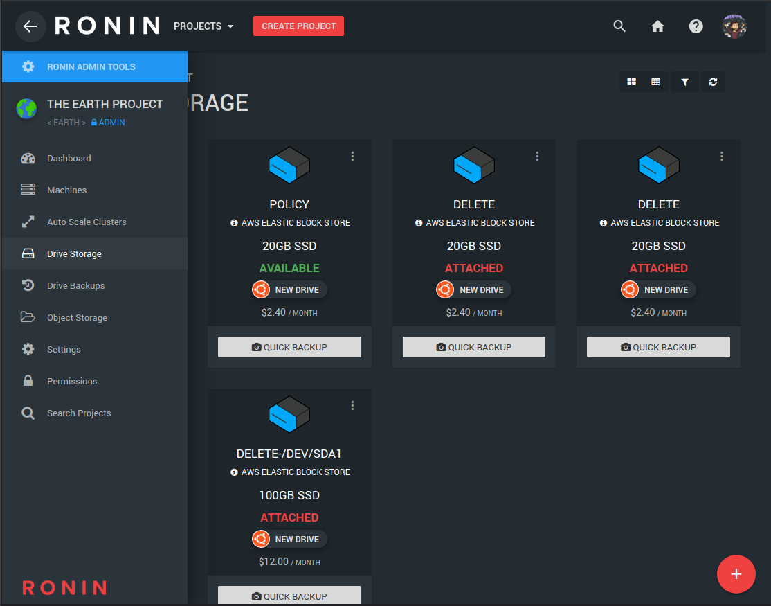
Task: Click NEW DRIVE chip on middle DELETE card
Action: point(474,289)
